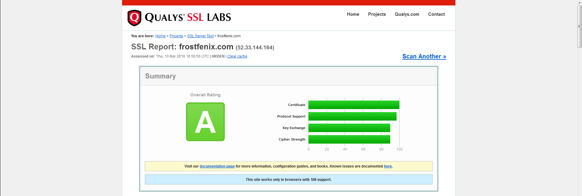Click the overall rating A grade badge
Viewport: 582px width, 196px height.
[205, 122]
